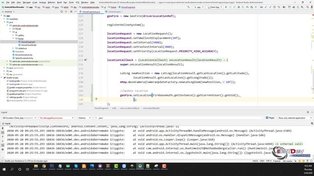Click the '1 internal call' fold link
This screenshot has width=314, height=176.
(289, 144)
